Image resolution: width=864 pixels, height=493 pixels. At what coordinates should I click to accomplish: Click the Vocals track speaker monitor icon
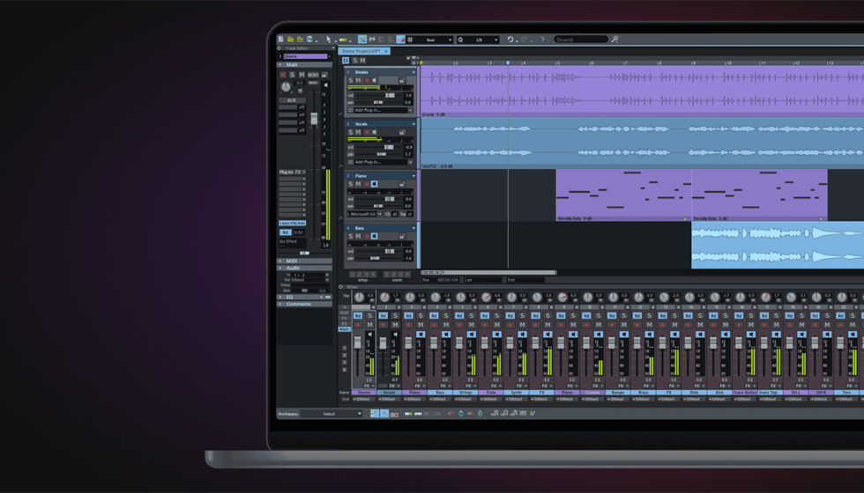(x=376, y=133)
